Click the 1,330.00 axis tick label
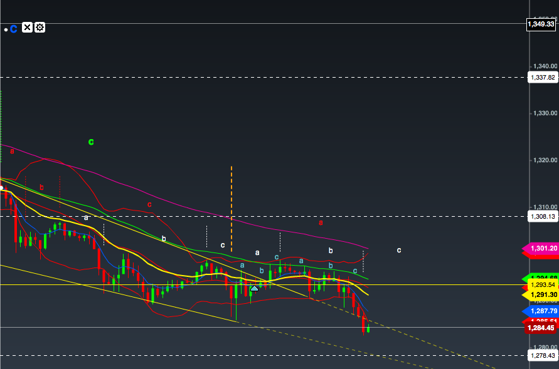 (545, 113)
